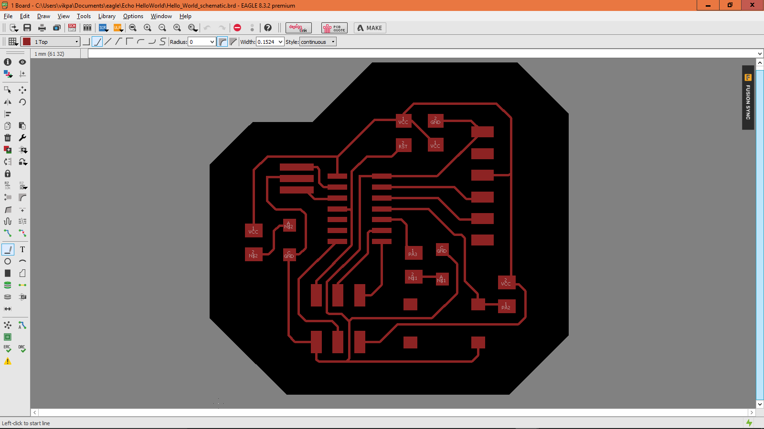Select the Dimension tool icon
This screenshot has height=429, width=764.
[8, 309]
